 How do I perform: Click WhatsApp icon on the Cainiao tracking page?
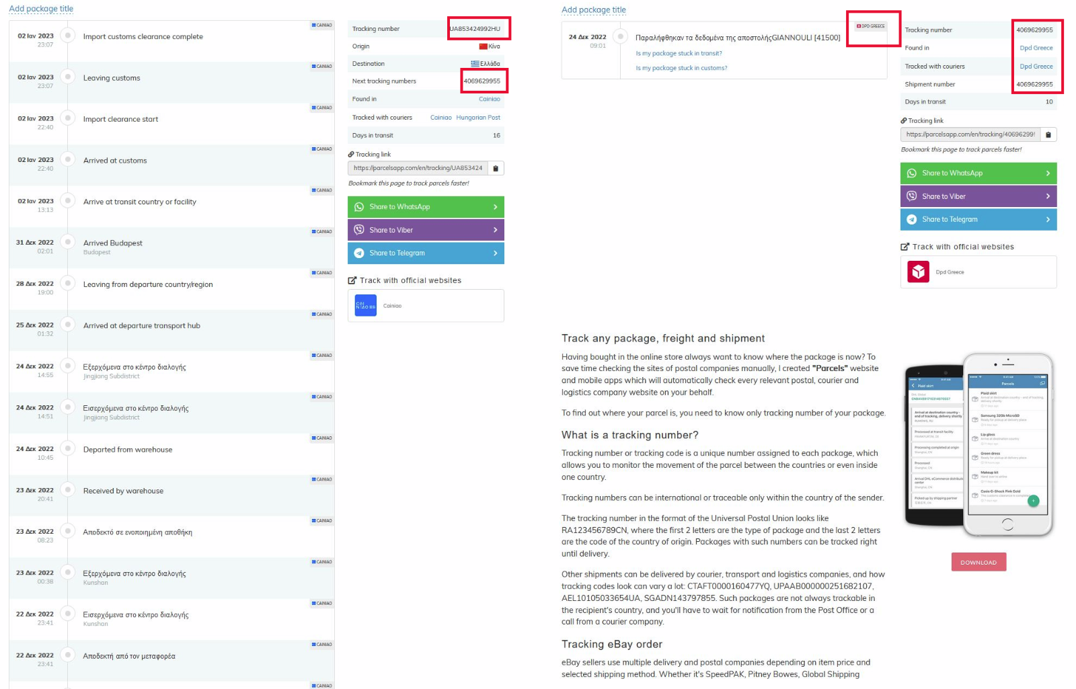tap(359, 207)
